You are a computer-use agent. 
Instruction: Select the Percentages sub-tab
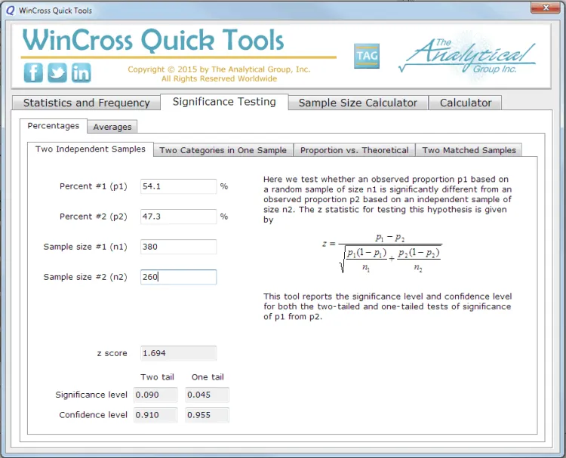tap(54, 126)
